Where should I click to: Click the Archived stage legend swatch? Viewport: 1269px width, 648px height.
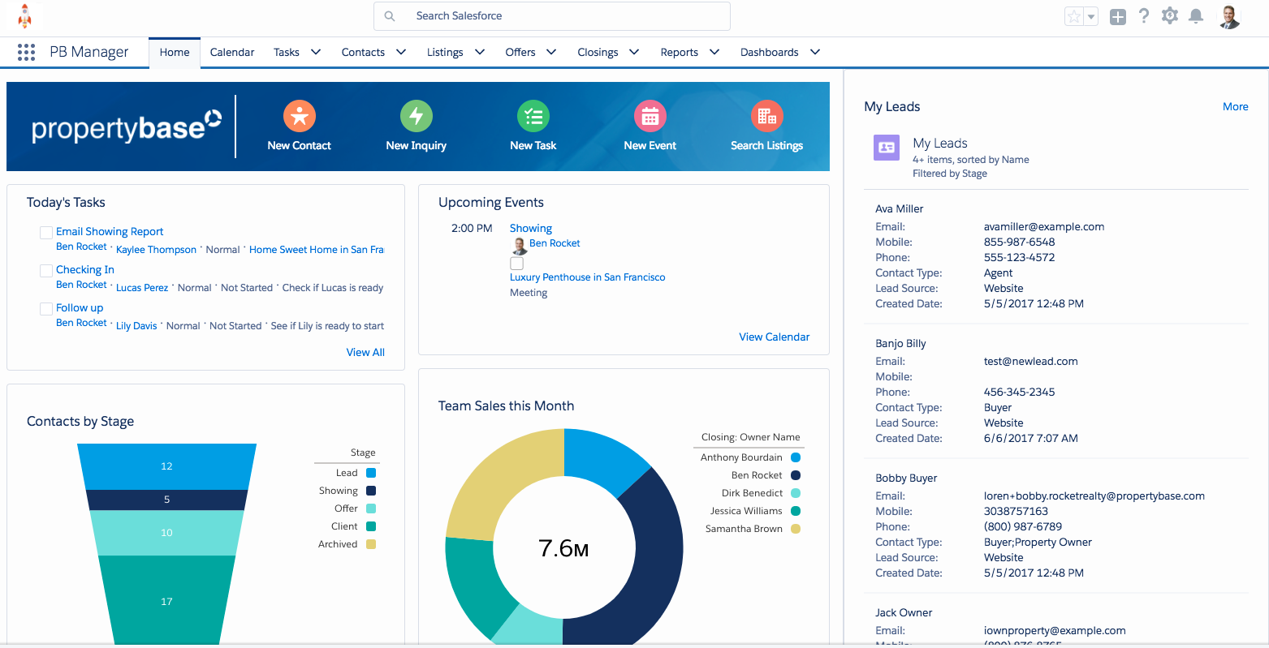pos(371,544)
